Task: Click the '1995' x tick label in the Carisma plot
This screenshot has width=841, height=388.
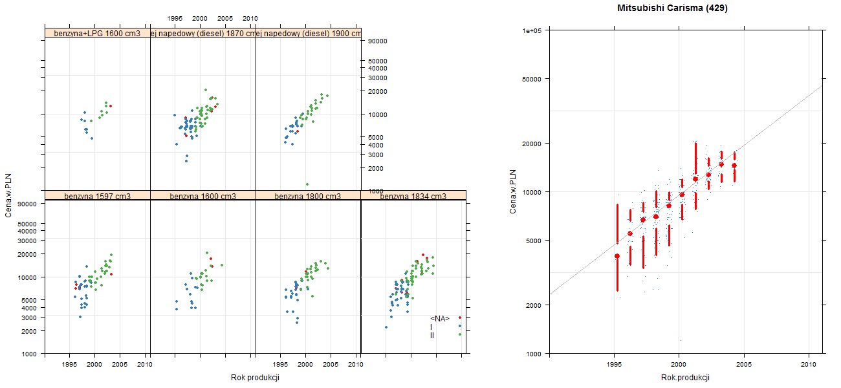Action: 613,365
